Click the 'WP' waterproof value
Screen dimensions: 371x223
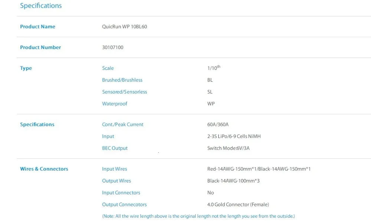click(211, 104)
